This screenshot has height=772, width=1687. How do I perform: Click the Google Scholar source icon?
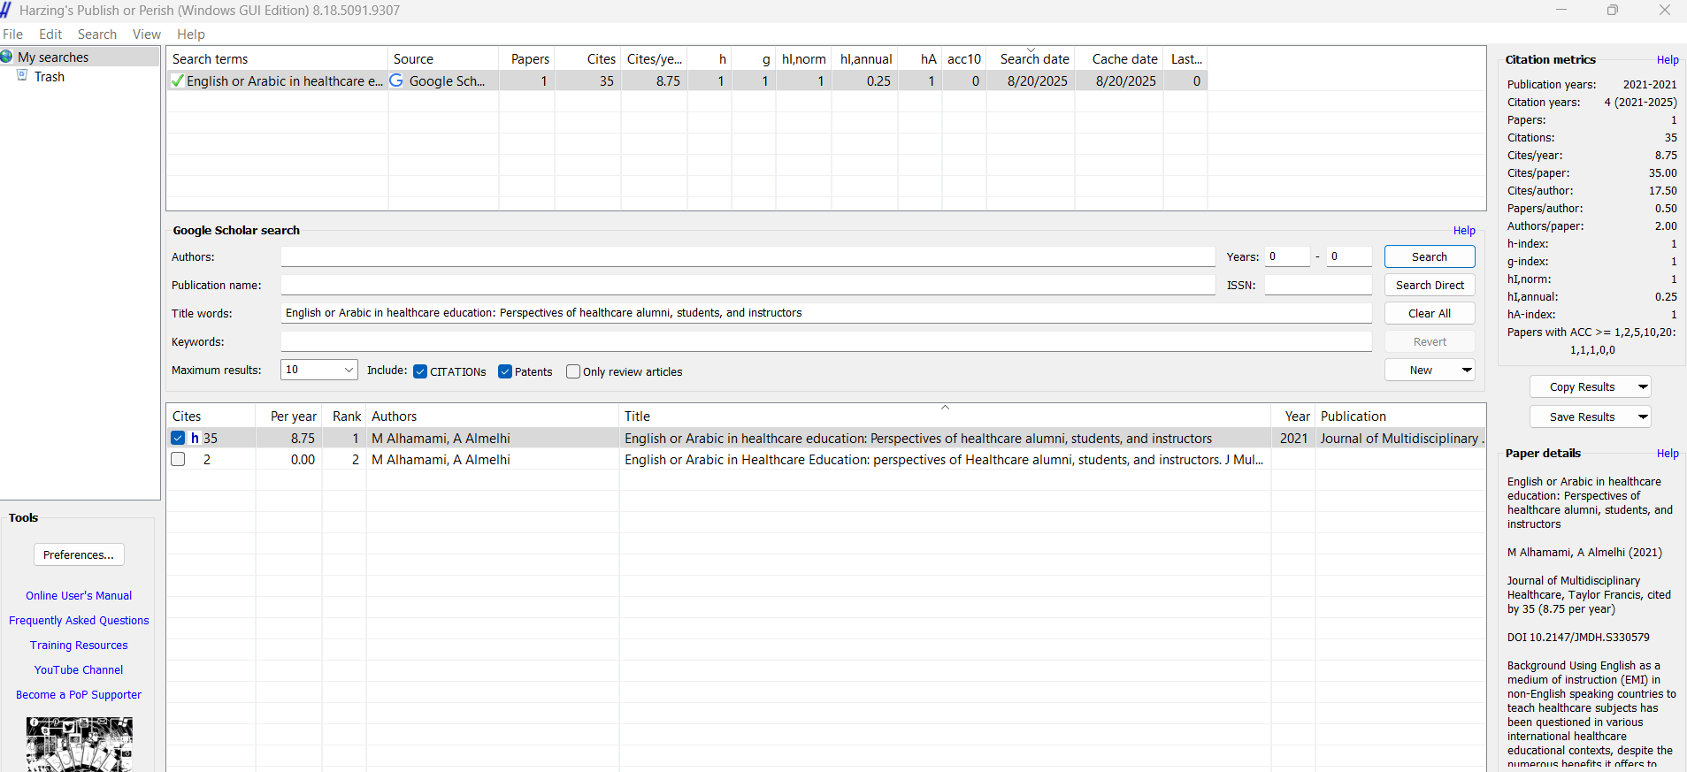pos(397,80)
